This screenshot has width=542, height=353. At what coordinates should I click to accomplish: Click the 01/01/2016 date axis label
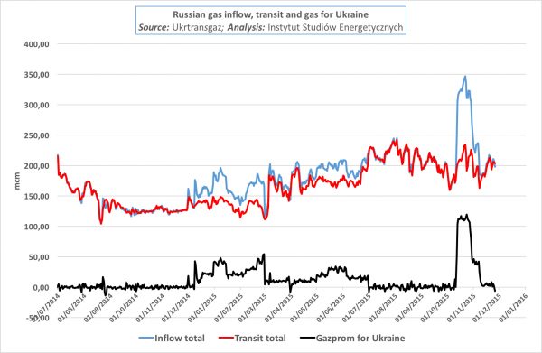click(x=514, y=307)
